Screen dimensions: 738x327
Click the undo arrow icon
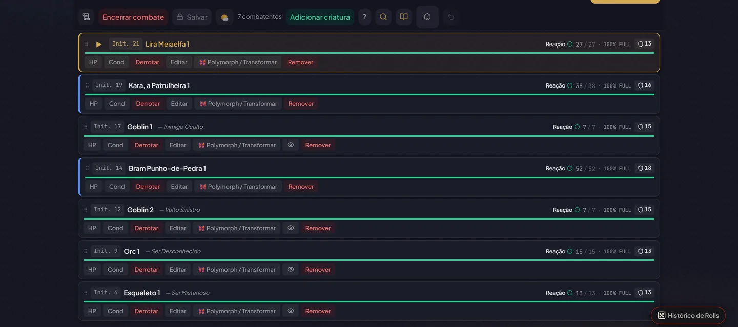point(451,17)
